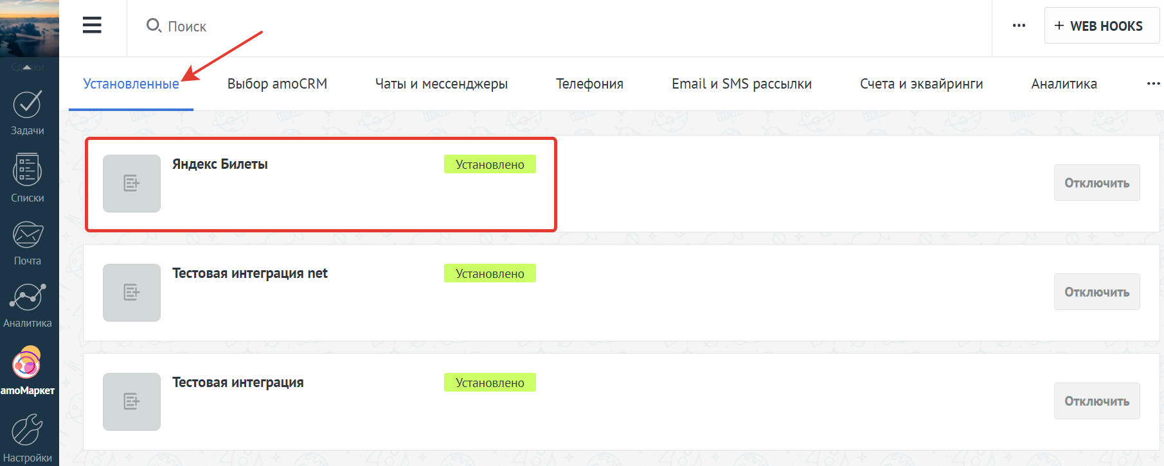Click the Яндекс Билеты integration icon

coord(132,184)
